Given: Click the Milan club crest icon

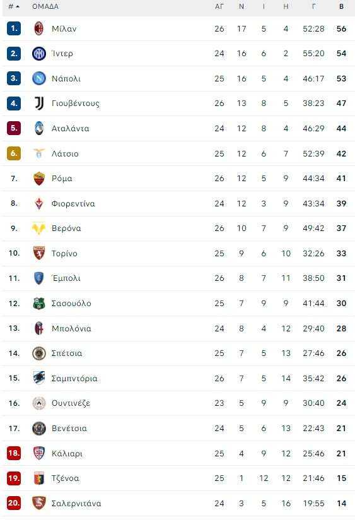Looking at the screenshot, I should pos(39,28).
